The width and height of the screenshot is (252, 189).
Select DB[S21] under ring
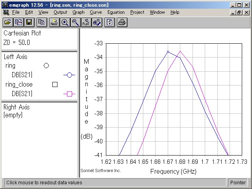[22, 75]
